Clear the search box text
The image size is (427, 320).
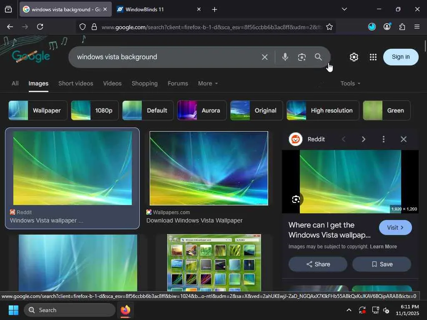click(x=265, y=57)
